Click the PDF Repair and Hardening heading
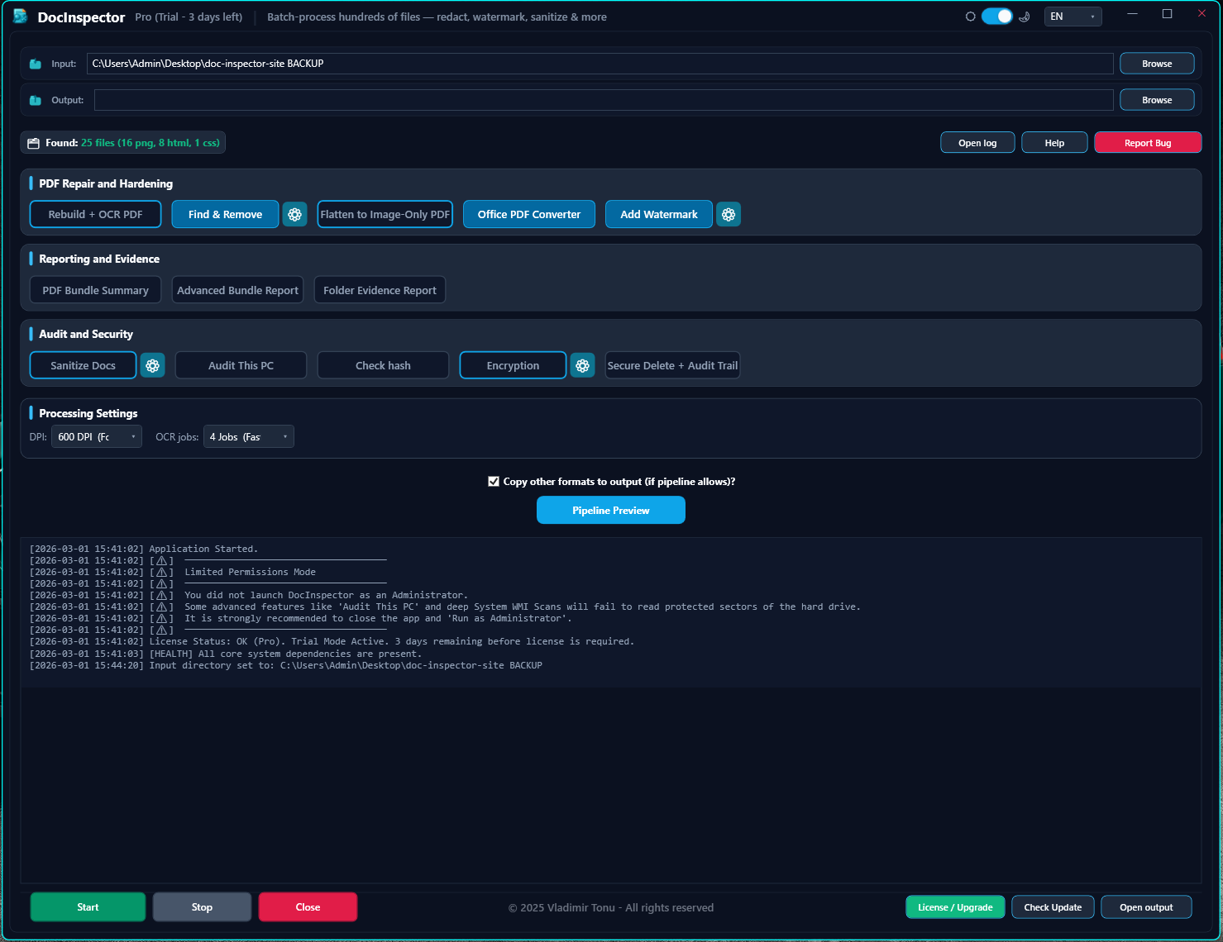 coord(106,183)
